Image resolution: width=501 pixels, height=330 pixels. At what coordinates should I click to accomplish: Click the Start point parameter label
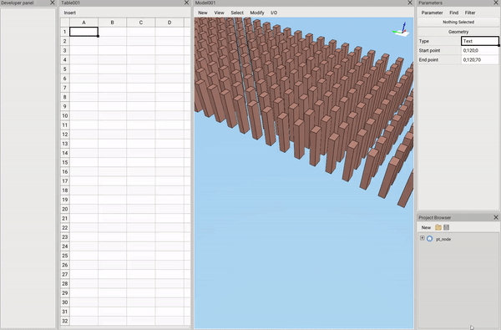429,50
